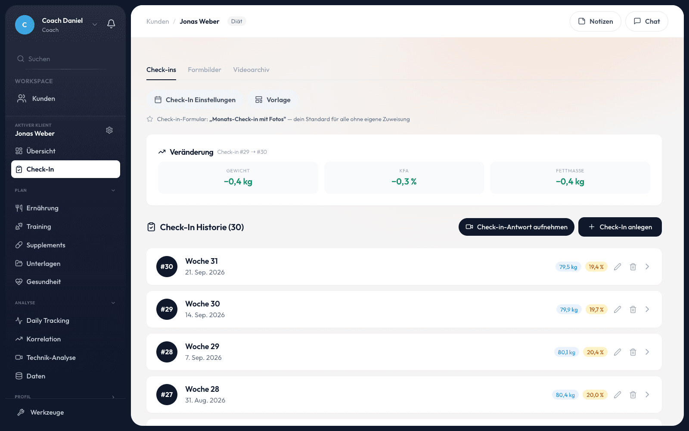Delete check-in #27 via trash icon

tap(633, 395)
